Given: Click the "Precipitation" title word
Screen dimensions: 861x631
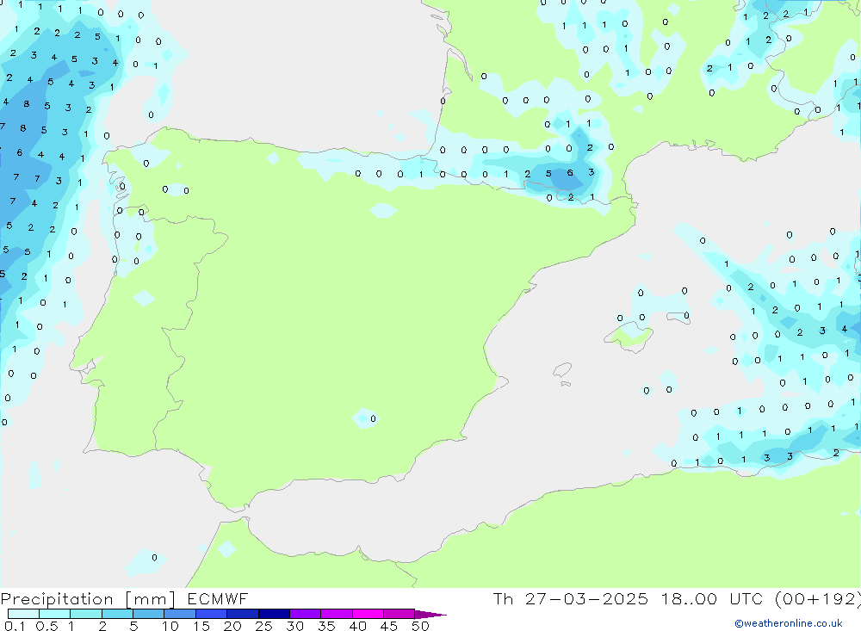Looking at the screenshot, I should pyautogui.click(x=57, y=599).
